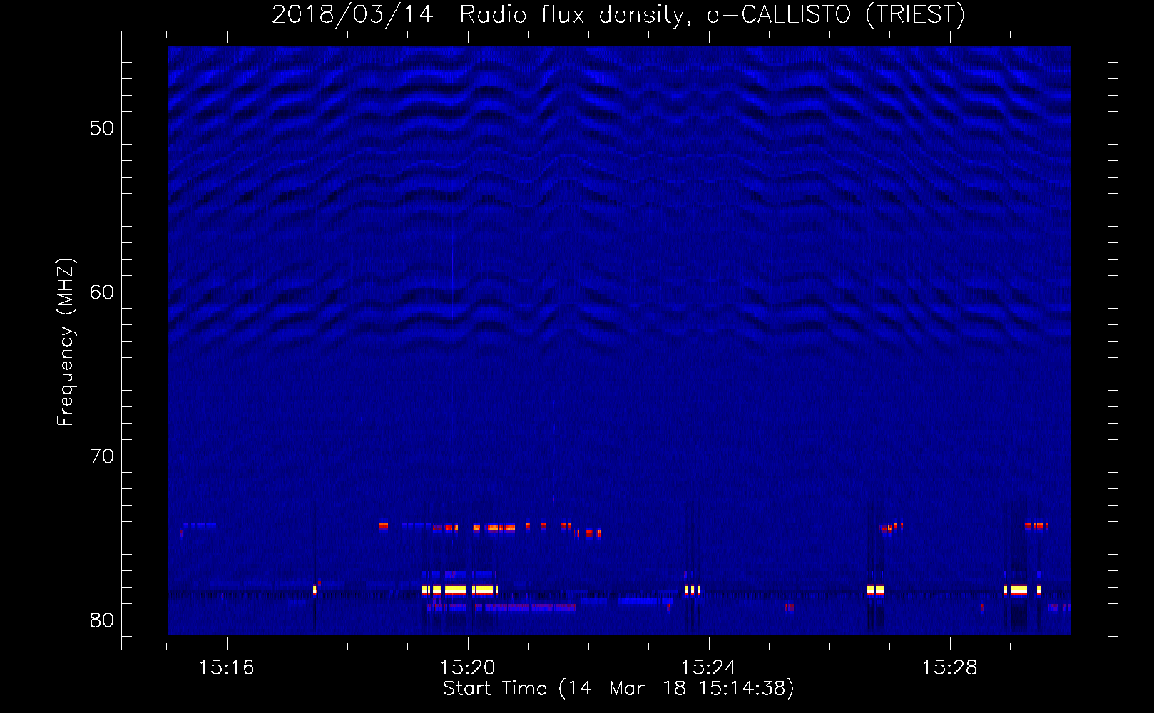Click the 'Frequency (MHZ)' axis label
The image size is (1154, 713).
pyautogui.click(x=66, y=342)
